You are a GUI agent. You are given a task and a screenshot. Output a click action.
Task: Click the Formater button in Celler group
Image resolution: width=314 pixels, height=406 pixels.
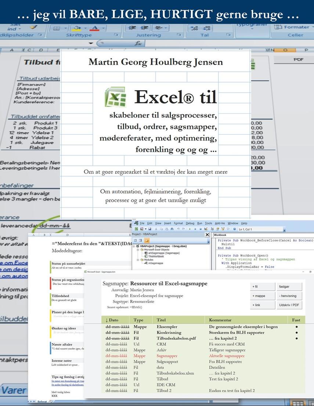pyautogui.click(x=294, y=27)
